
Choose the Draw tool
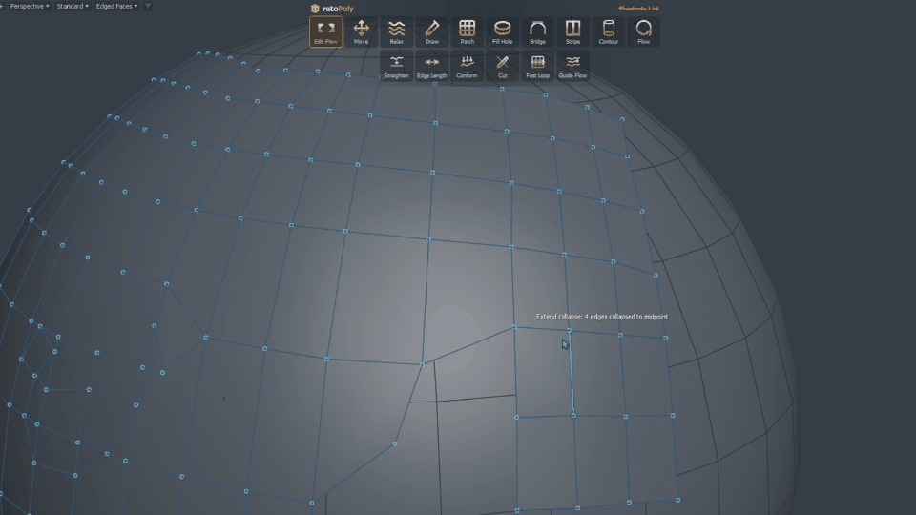pyautogui.click(x=431, y=32)
